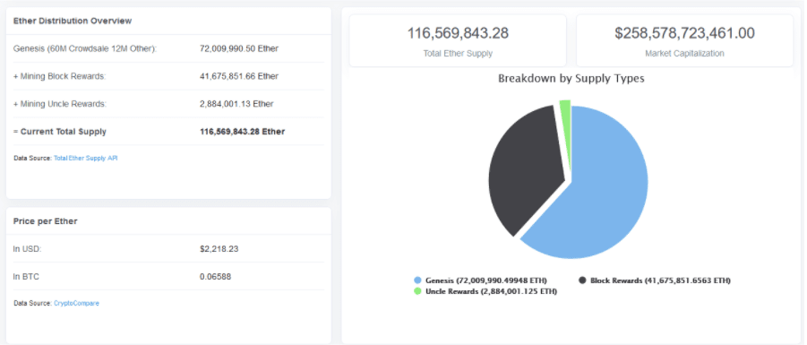Toggle the Uncle Rewards legend green dot

click(417, 291)
